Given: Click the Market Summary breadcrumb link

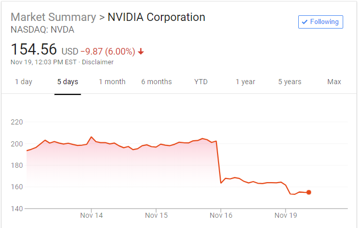Looking at the screenshot, I should (53, 17).
